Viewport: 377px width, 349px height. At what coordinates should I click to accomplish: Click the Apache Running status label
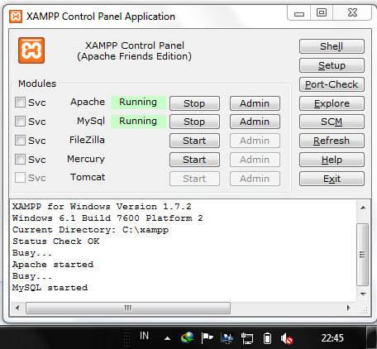click(138, 103)
